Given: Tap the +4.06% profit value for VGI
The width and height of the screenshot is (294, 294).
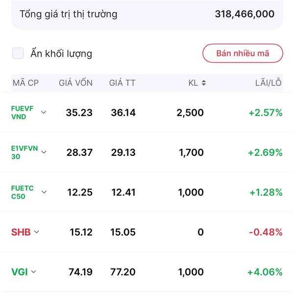Looking at the screenshot, I should coord(265,272).
